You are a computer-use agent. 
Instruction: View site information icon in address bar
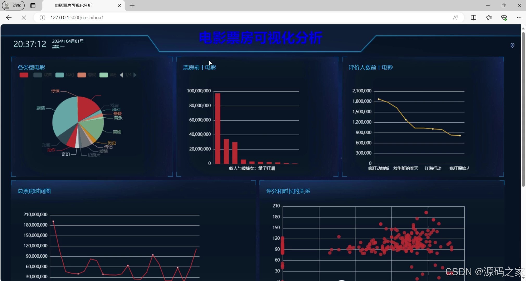42,17
